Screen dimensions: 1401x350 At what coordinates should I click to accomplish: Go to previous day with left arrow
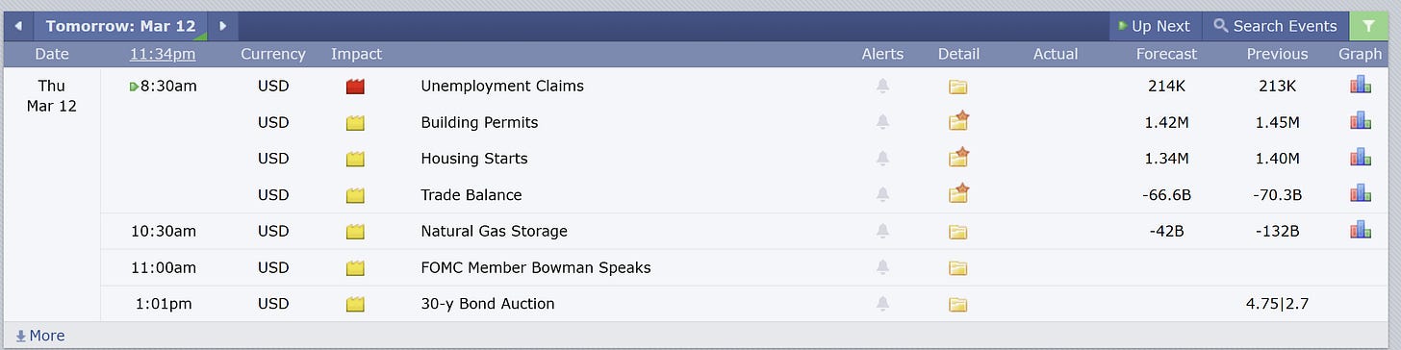18,26
